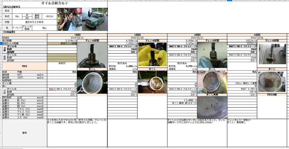289x149 pixels.
Task: Click the sampling date 2020/05/31
Action: pos(197,38)
